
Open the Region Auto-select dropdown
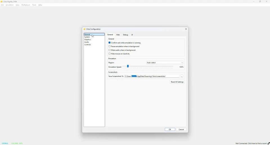(x=165, y=63)
